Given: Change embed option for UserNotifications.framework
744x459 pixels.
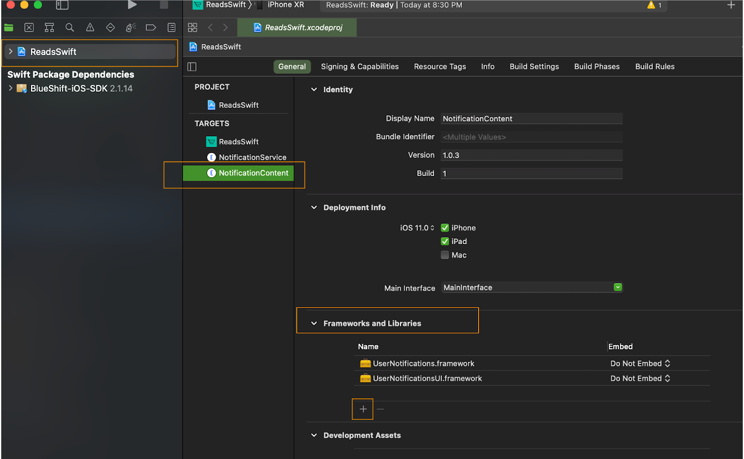Looking at the screenshot, I should coord(640,364).
